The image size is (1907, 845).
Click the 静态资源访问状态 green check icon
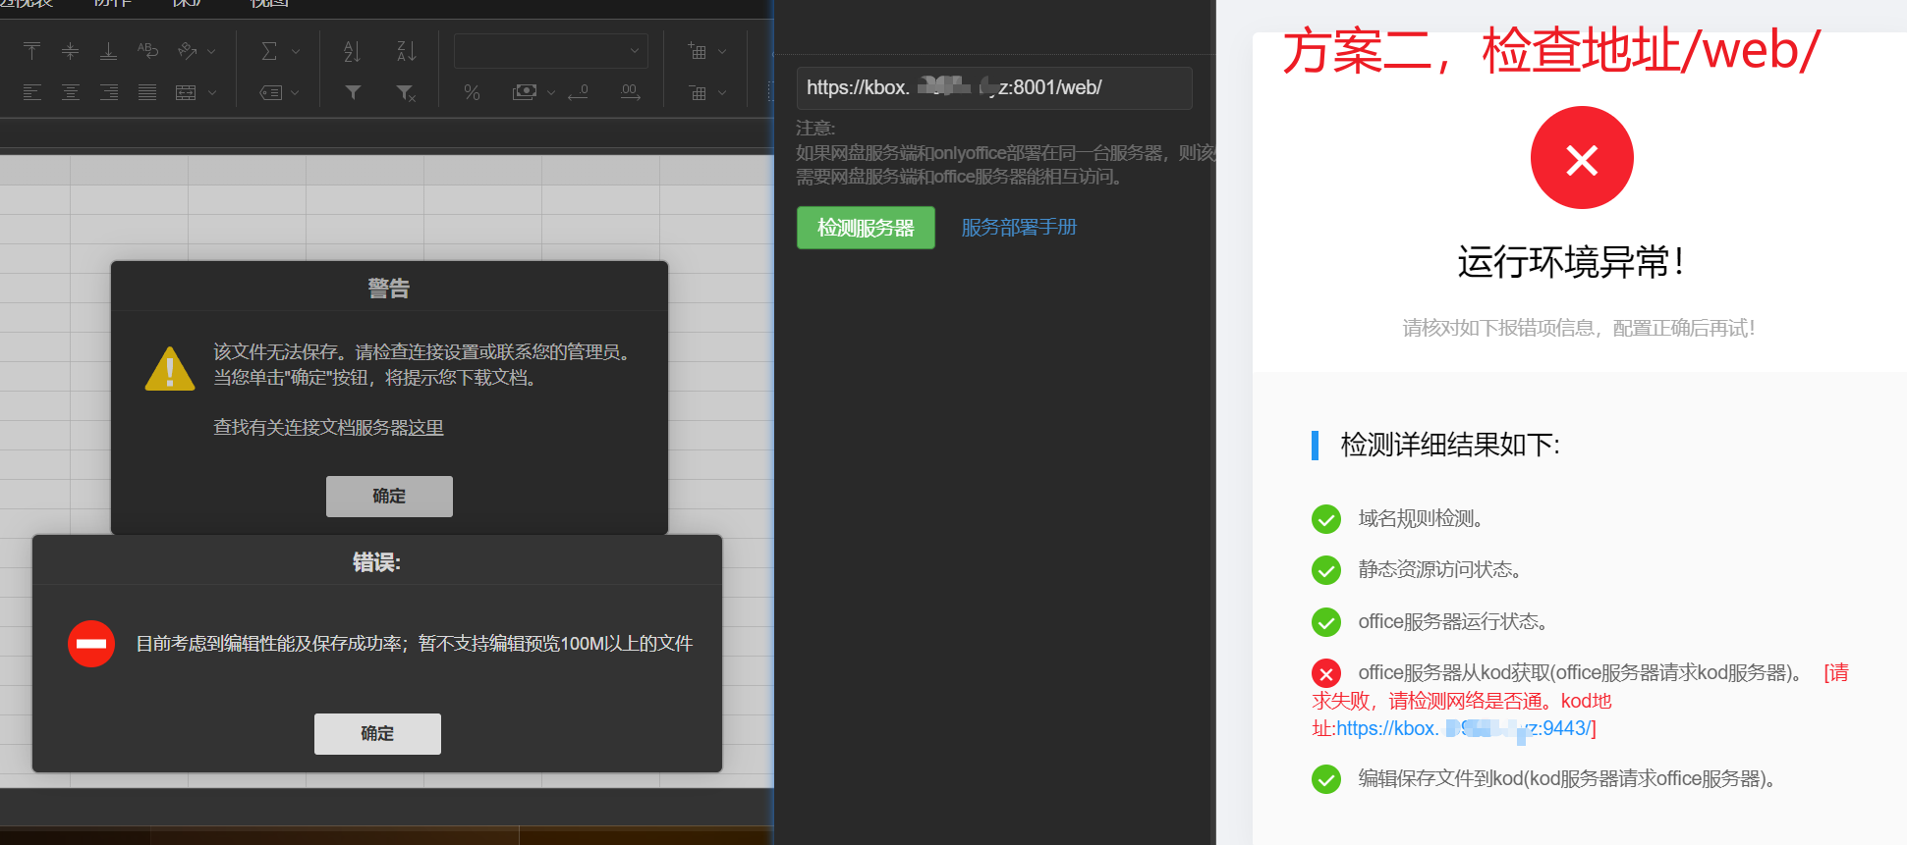click(1326, 570)
